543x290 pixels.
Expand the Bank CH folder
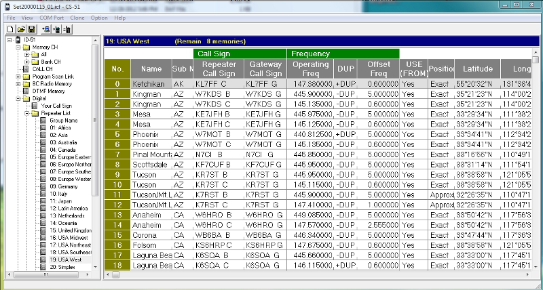tap(26, 62)
